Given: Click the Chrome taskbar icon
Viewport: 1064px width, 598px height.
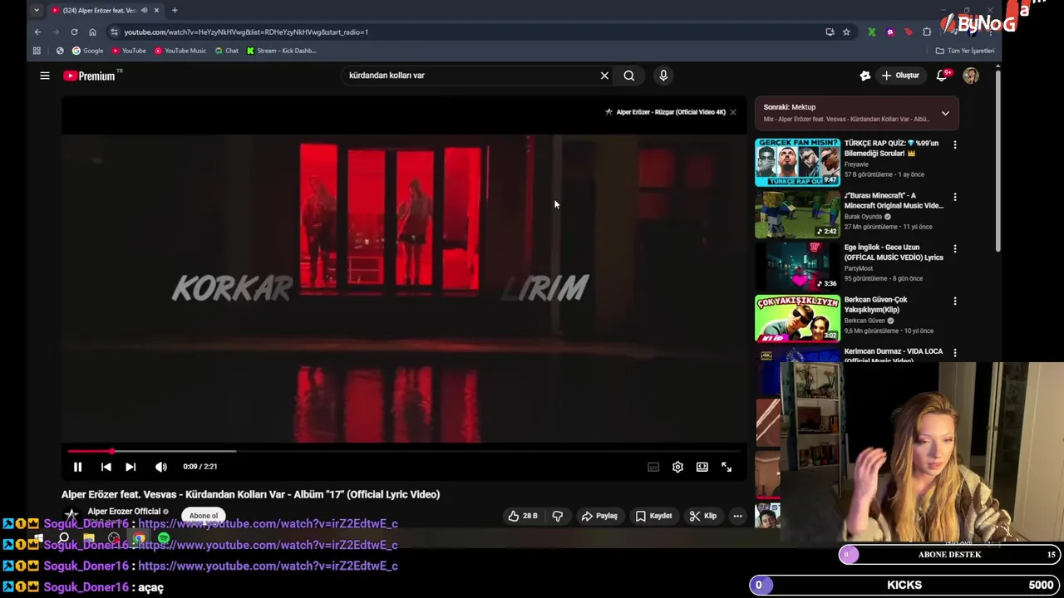Looking at the screenshot, I should pos(139,538).
